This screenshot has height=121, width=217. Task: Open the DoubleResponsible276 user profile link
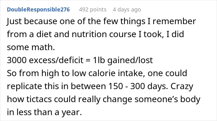click(38, 10)
